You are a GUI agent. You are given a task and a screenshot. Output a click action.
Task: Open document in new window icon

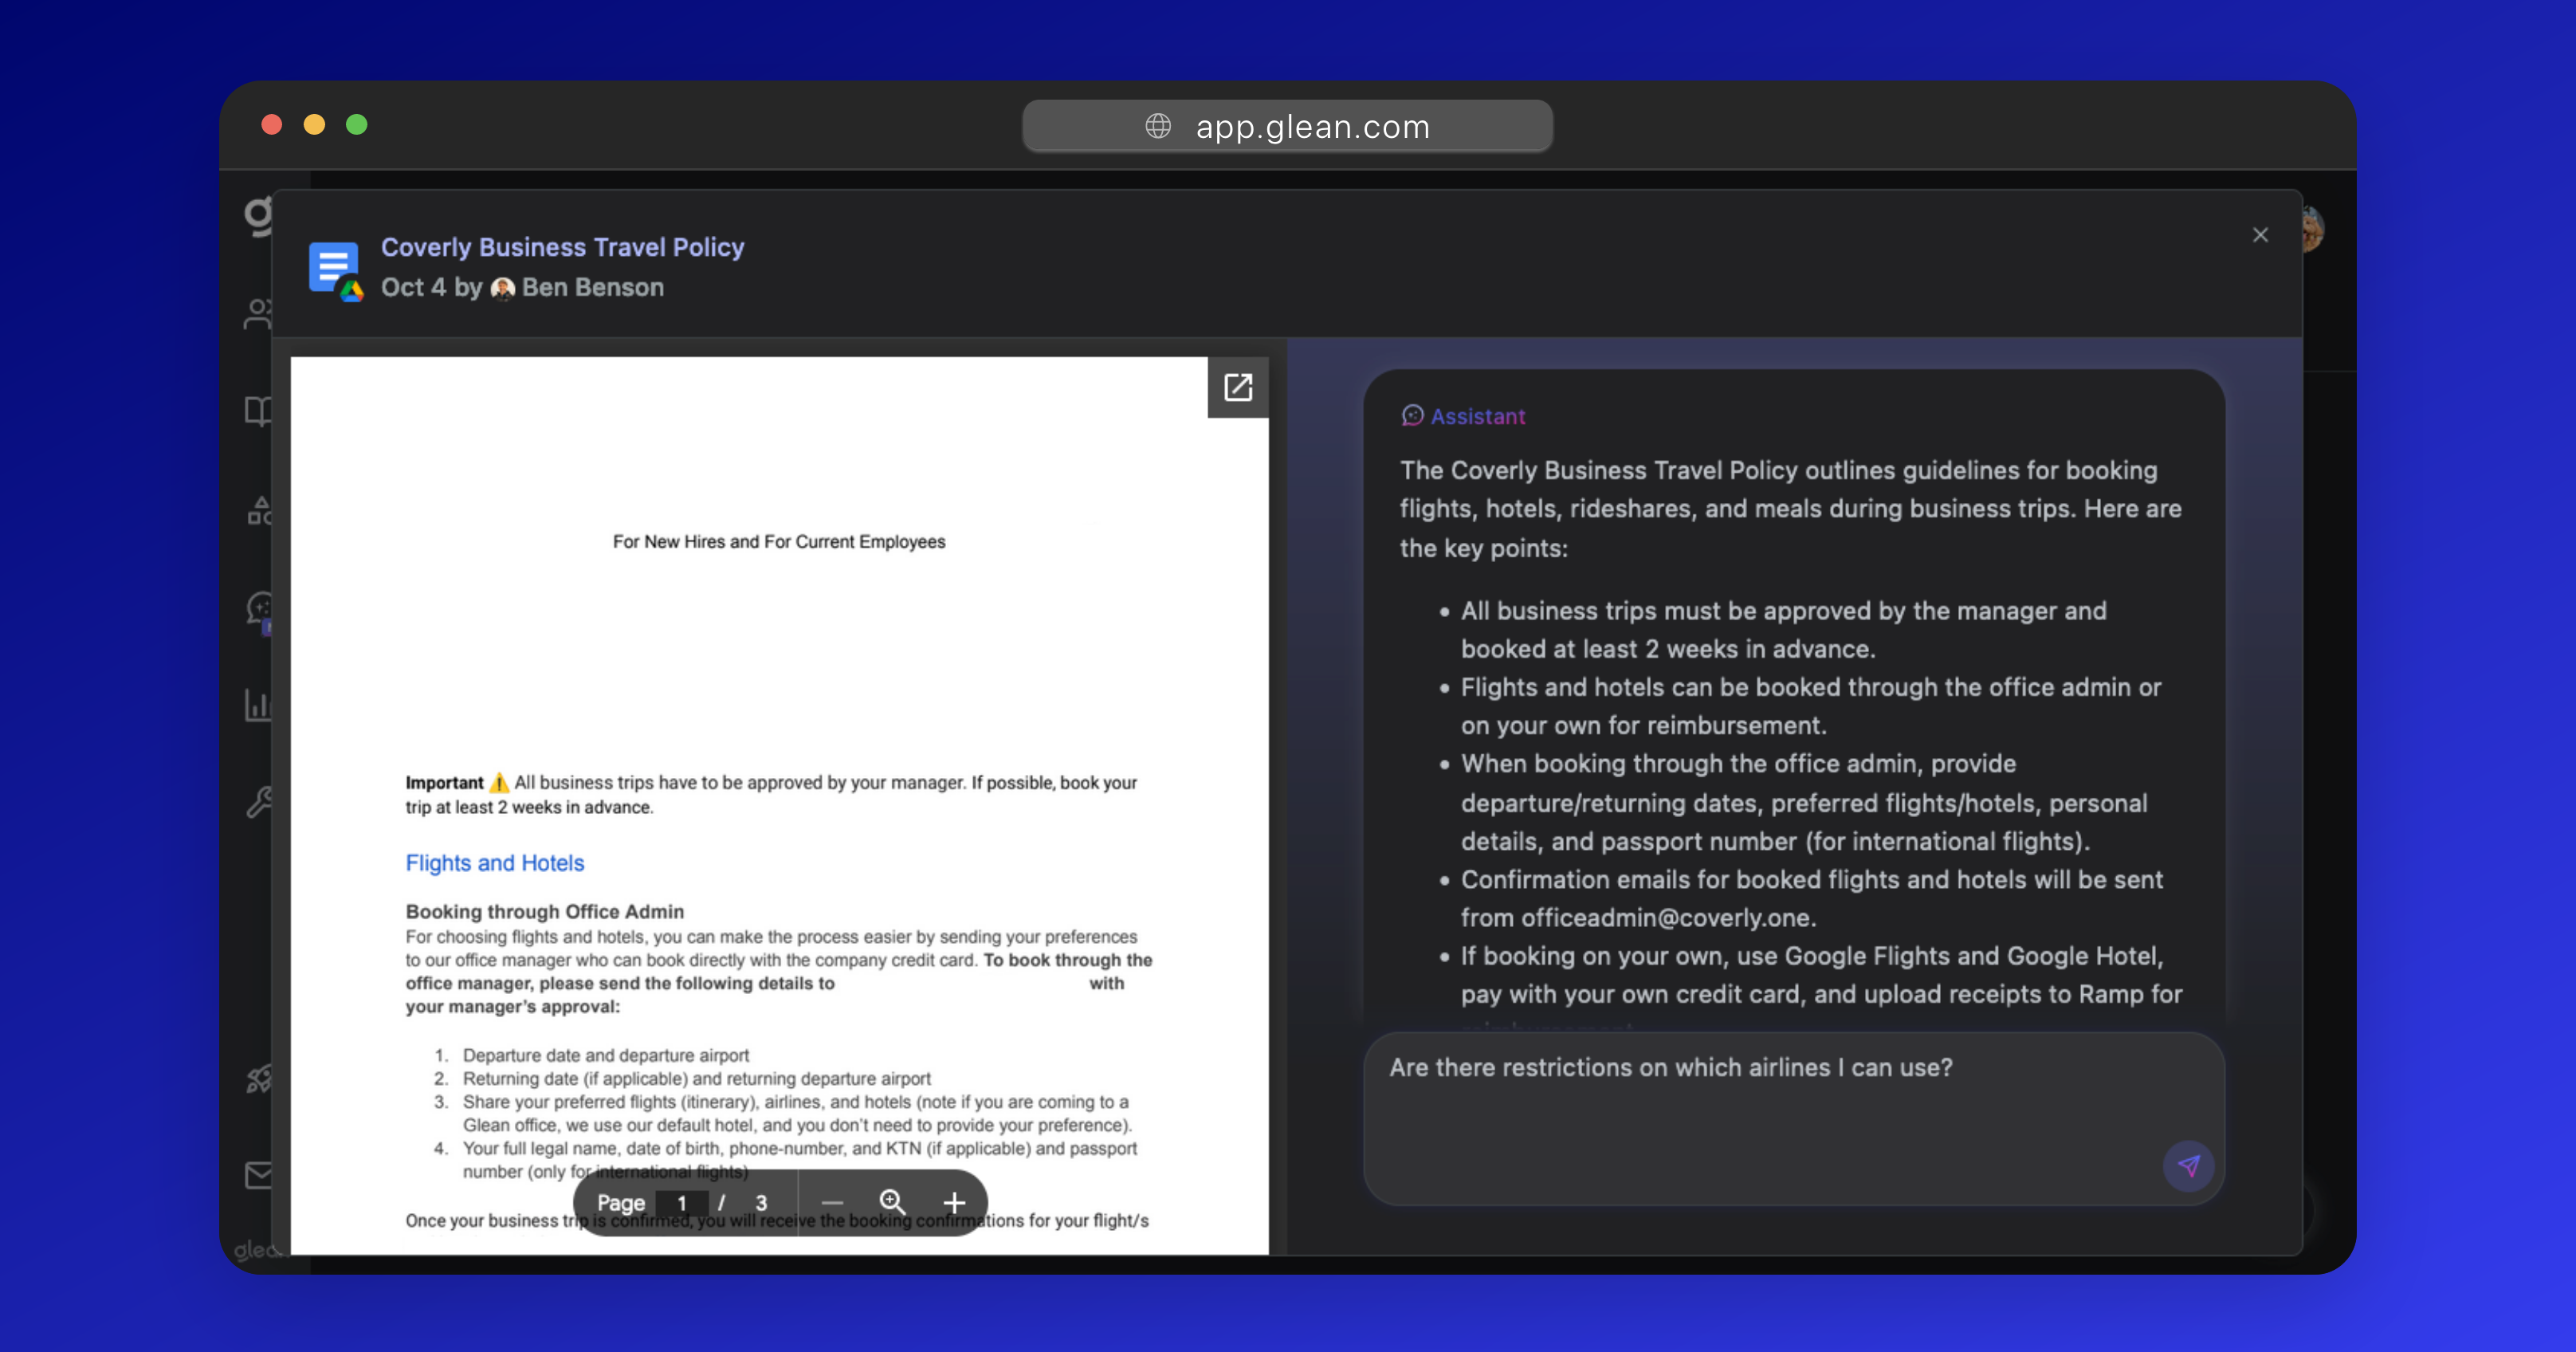pyautogui.click(x=1237, y=387)
